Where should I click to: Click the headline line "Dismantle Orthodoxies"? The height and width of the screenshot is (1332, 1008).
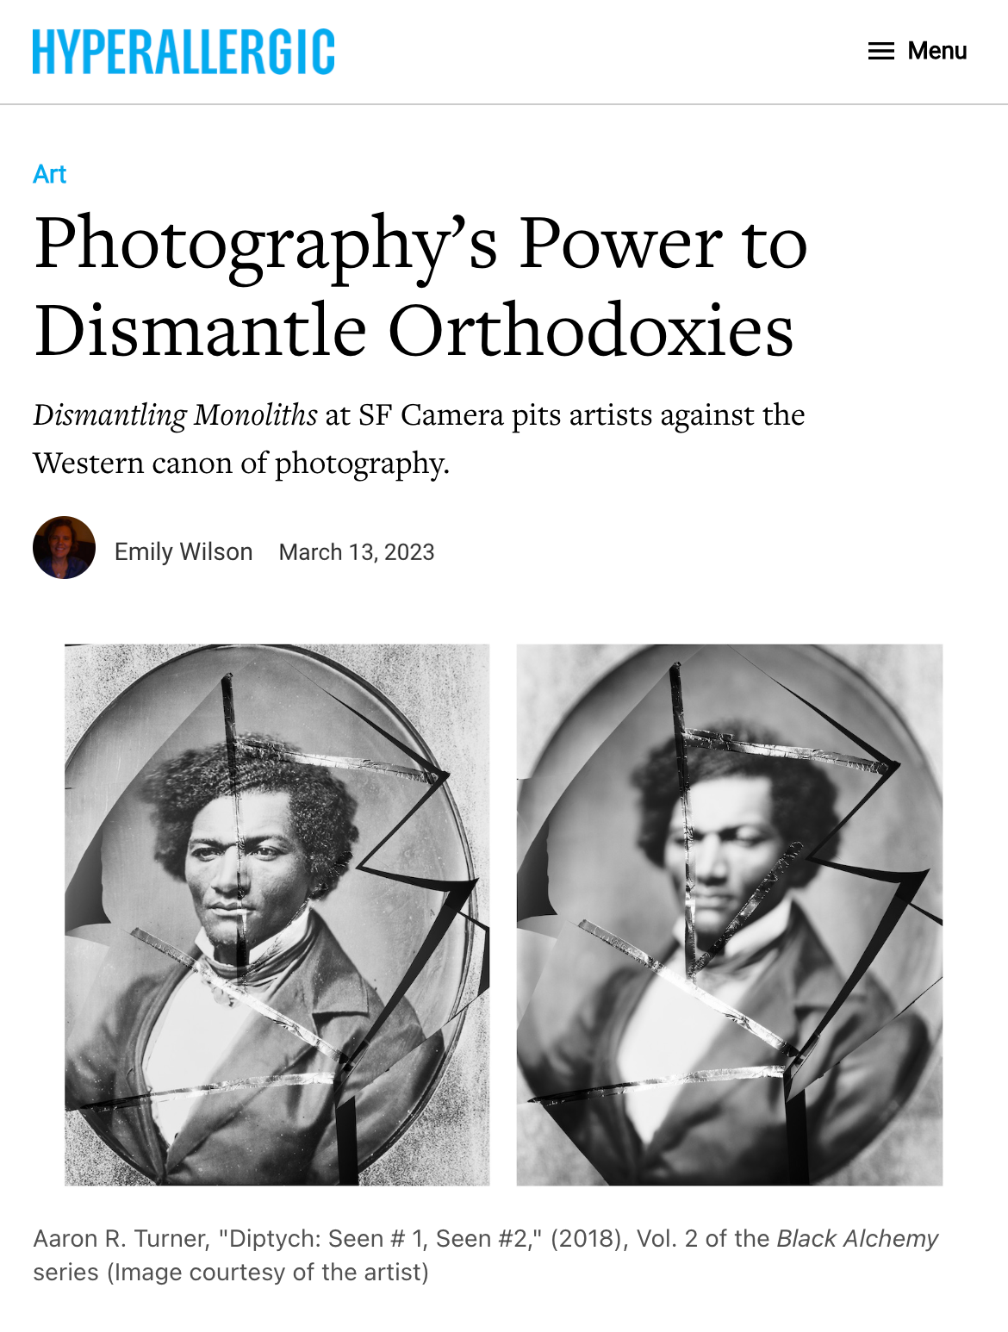pos(414,330)
